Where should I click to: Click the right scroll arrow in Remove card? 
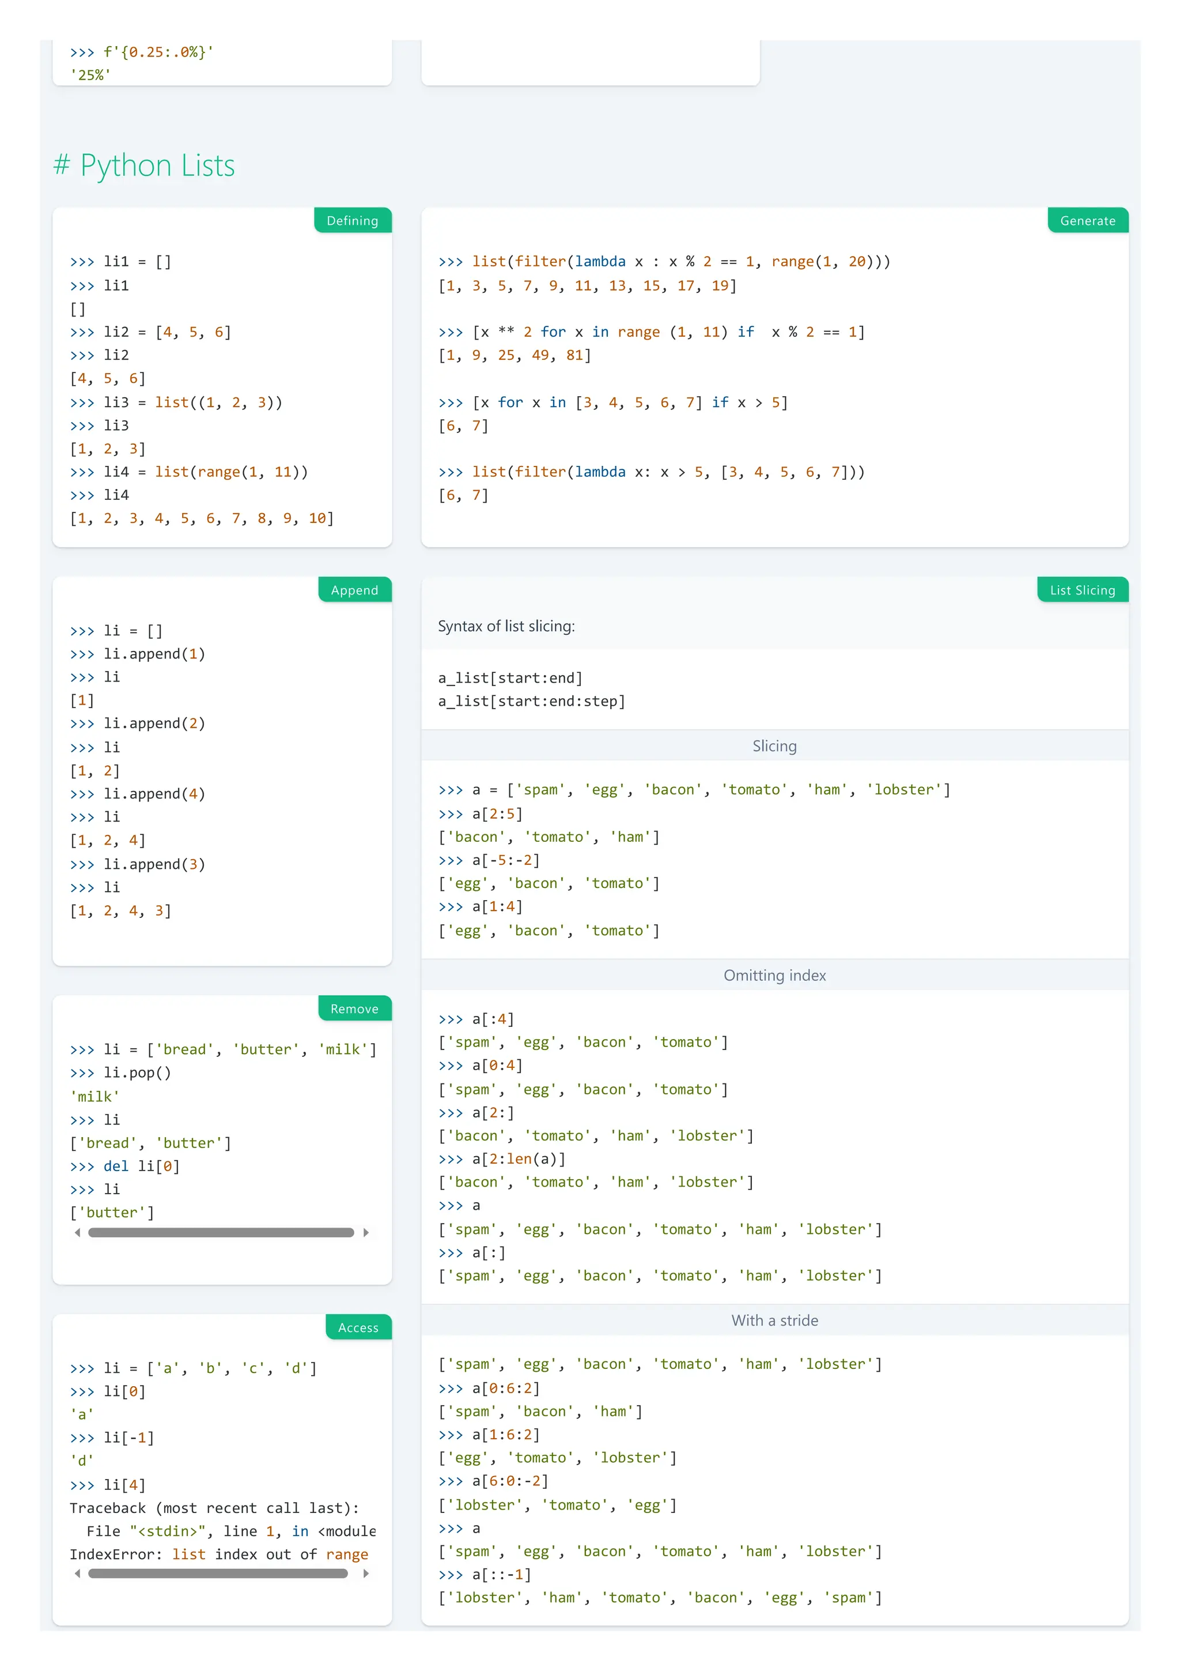(366, 1232)
